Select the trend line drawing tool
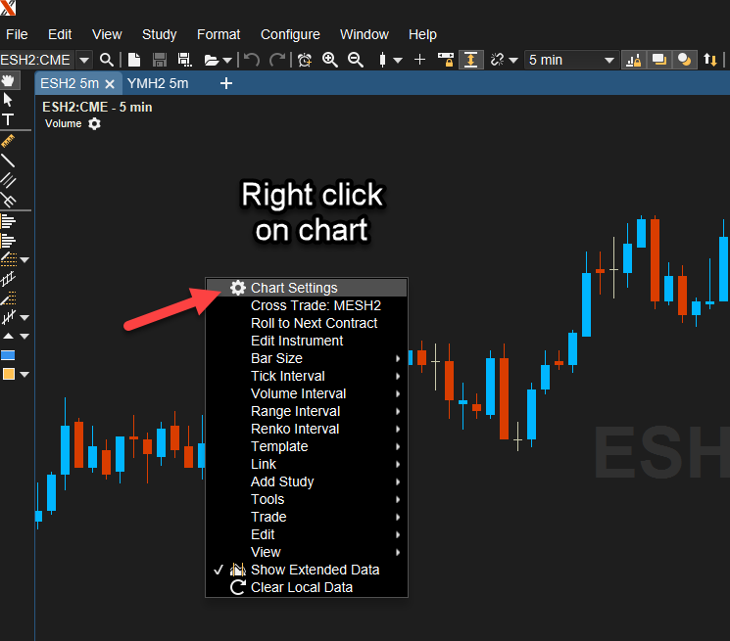 [x=8, y=160]
